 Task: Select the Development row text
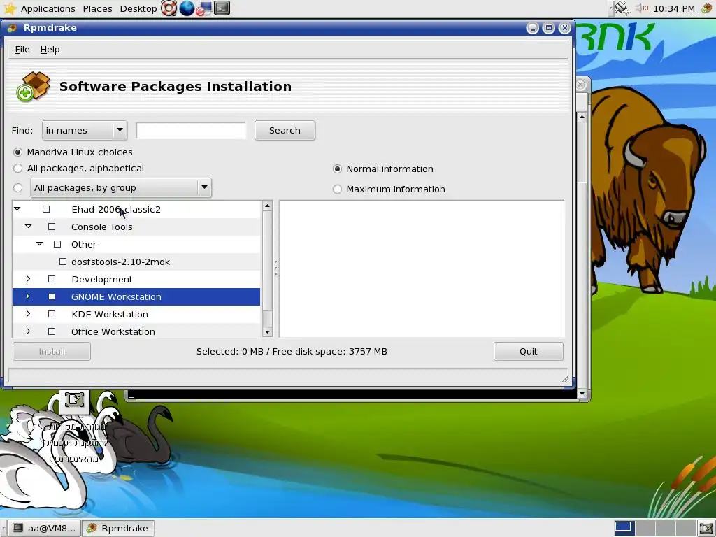(x=102, y=279)
